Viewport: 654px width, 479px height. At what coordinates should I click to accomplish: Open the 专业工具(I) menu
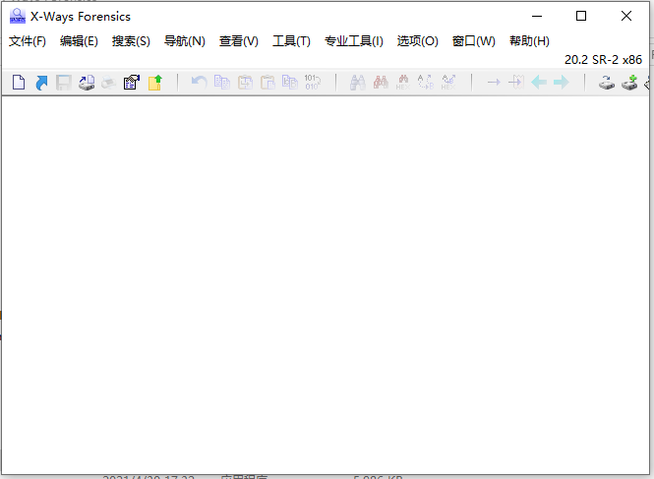coord(354,41)
